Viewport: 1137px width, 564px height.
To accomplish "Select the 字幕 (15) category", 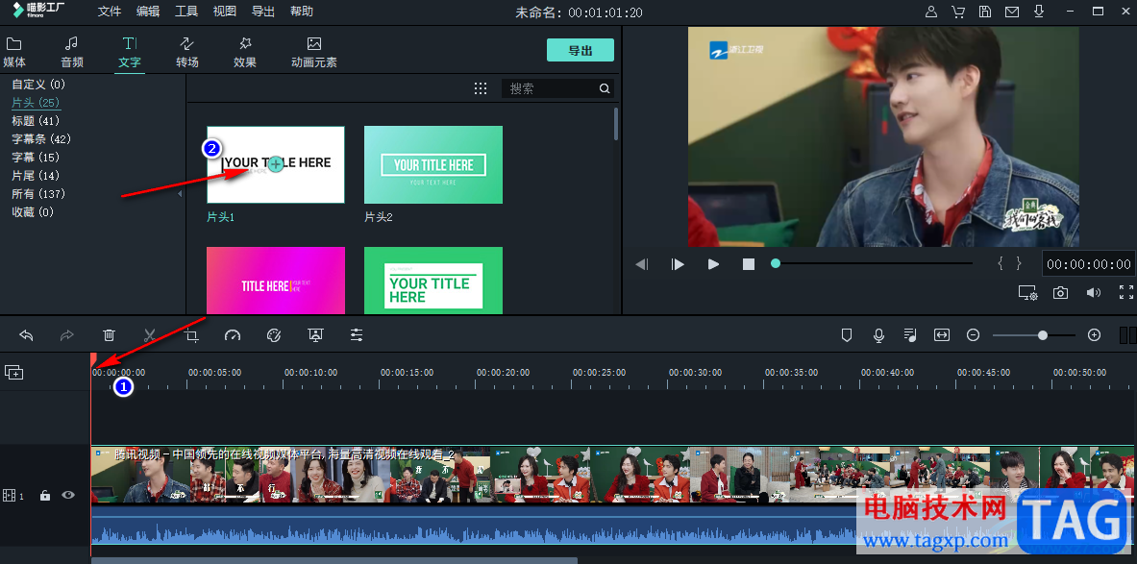I will (x=37, y=158).
